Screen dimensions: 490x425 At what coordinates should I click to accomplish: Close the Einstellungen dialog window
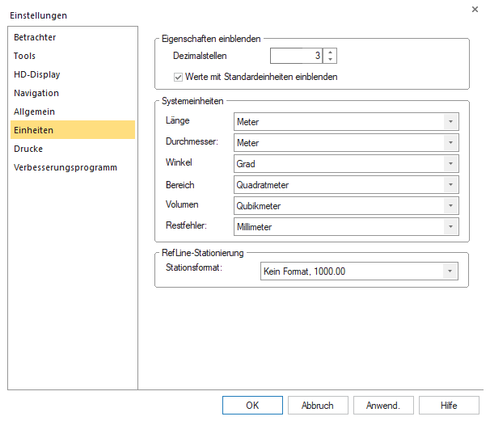(x=474, y=10)
